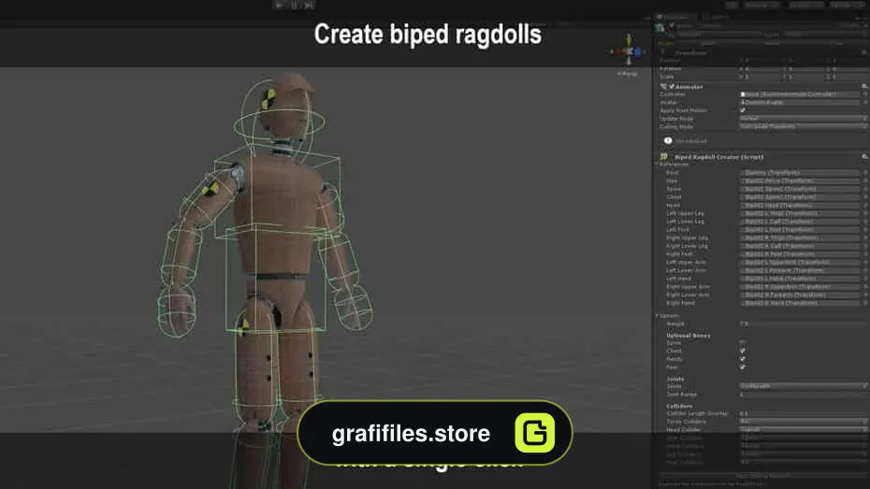Open object picker for Left Upper Arm
Screen dimensions: 870x489
coord(865,262)
